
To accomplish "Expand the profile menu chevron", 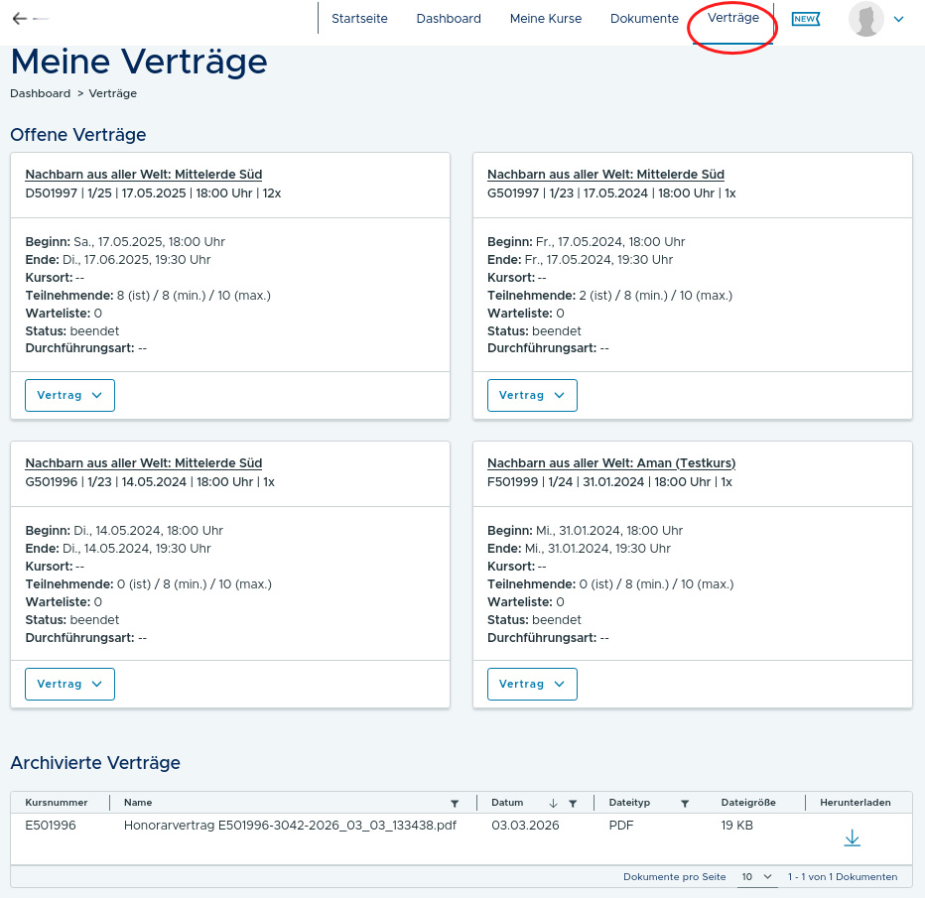I will click(x=899, y=19).
